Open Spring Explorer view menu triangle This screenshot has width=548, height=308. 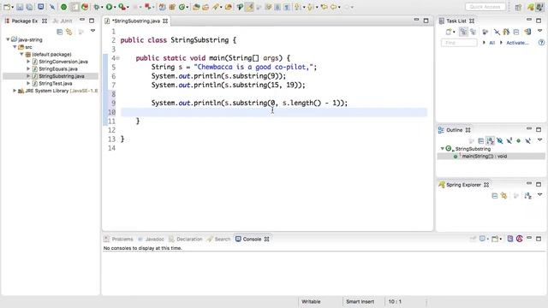(540, 194)
